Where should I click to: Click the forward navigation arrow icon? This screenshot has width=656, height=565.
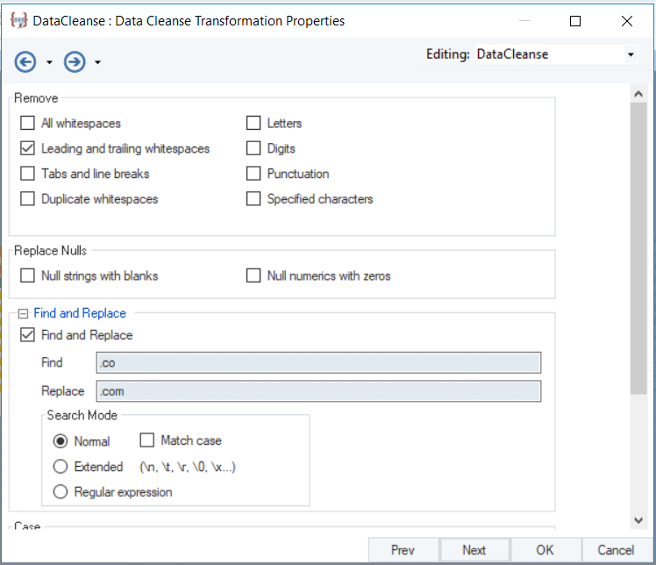pos(75,62)
